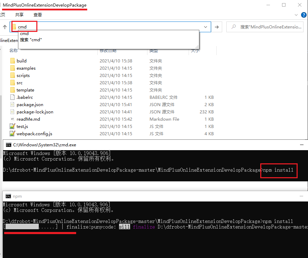
Task: Open the build folder icon
Action: (12, 61)
